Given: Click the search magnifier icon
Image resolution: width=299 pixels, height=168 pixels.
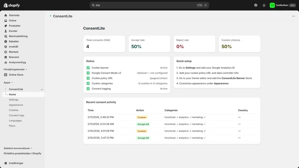Looking at the screenshot, I should [93, 5].
